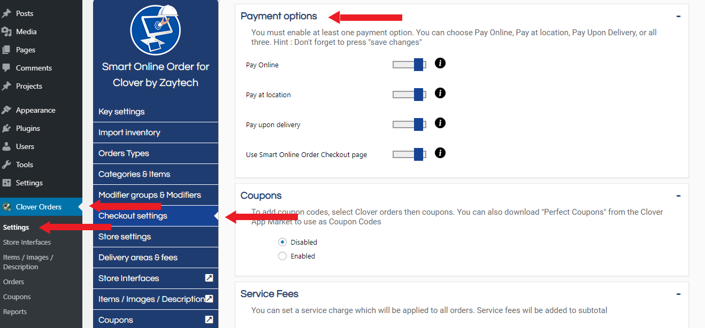Click the Smart Online Order logo icon
Screen dimensions: 705x328
156,30
